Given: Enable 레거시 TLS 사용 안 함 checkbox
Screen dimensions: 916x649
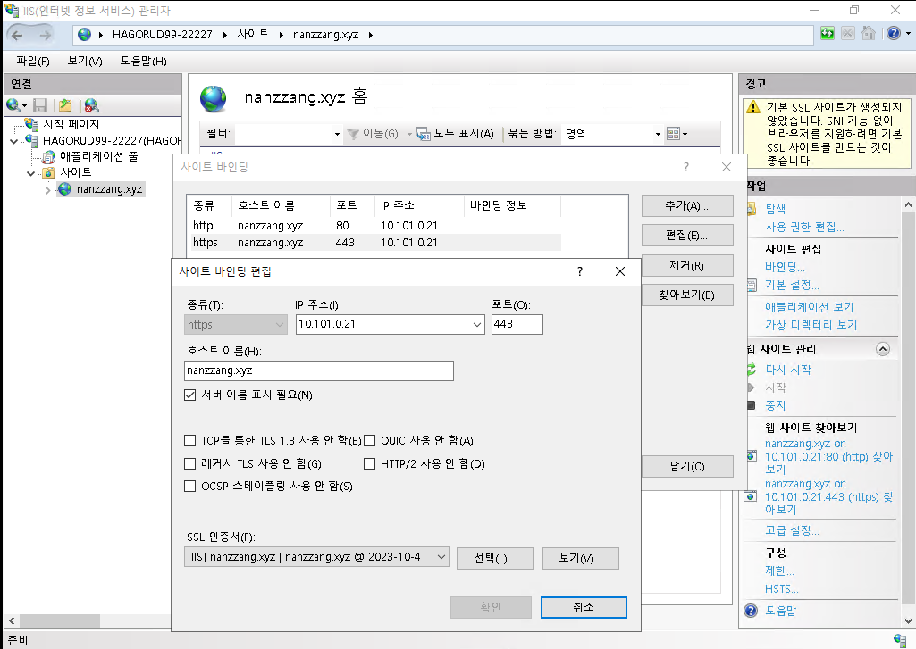Looking at the screenshot, I should coord(189,464).
